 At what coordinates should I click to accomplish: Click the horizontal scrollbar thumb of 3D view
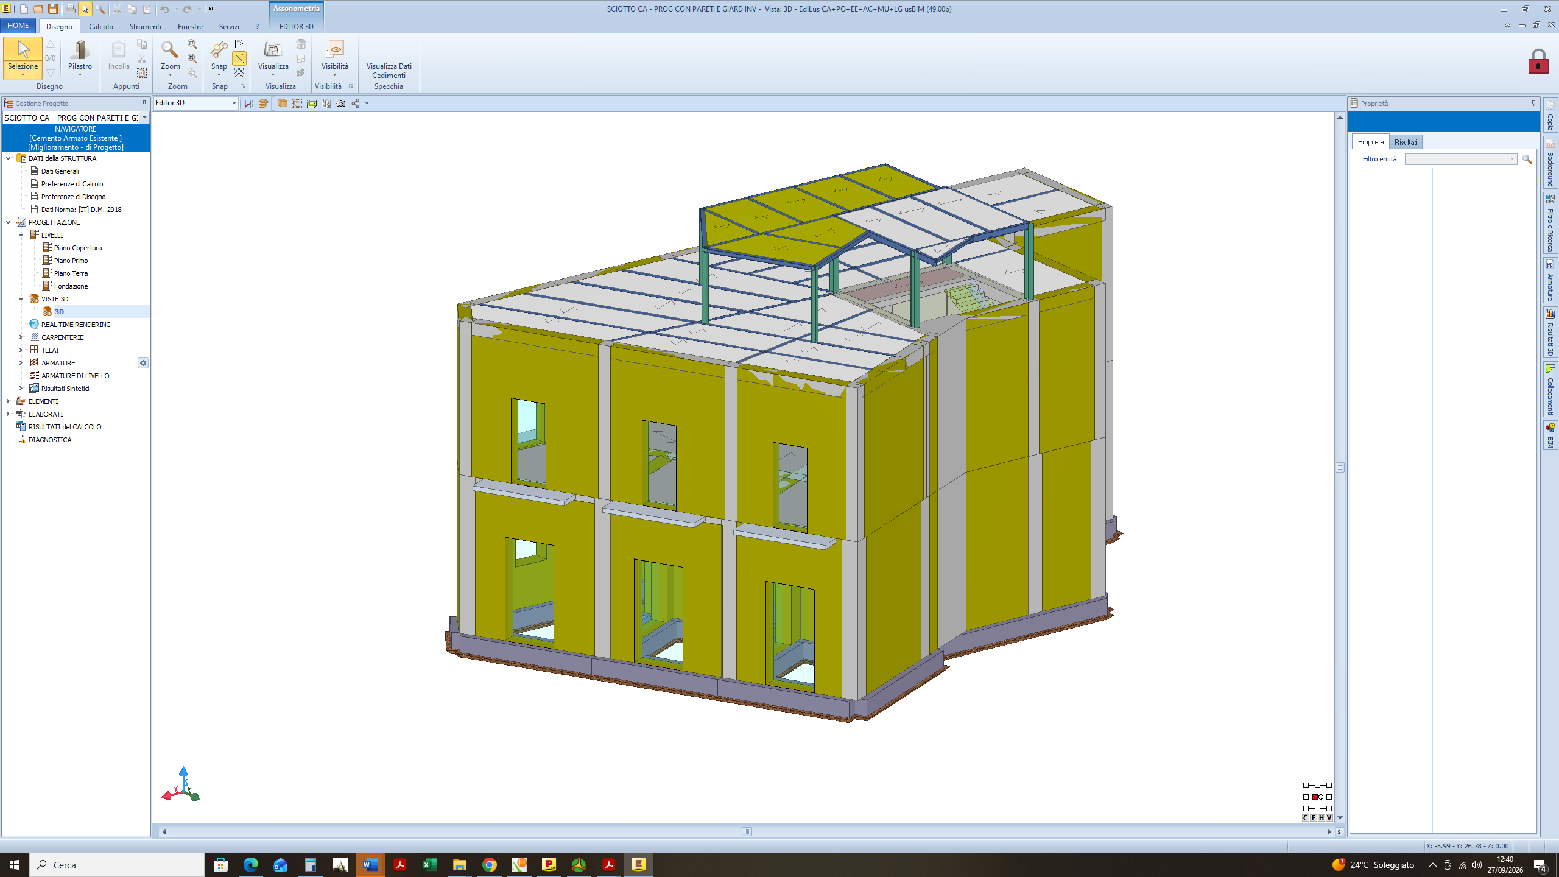(747, 831)
